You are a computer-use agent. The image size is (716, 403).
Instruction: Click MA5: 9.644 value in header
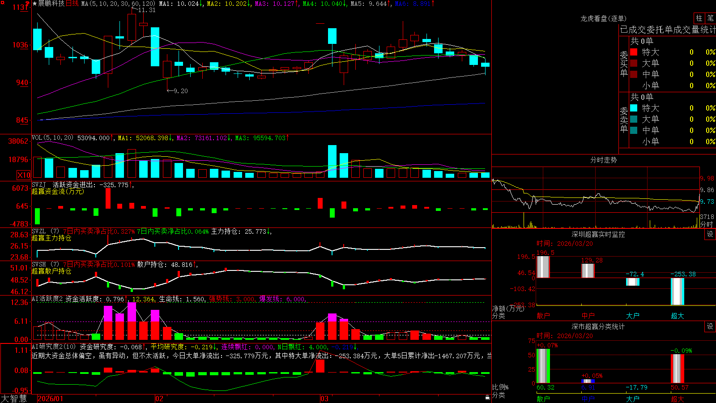coord(370,4)
